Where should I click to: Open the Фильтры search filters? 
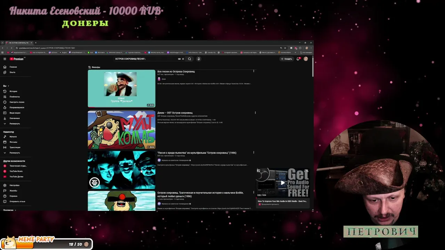click(x=94, y=67)
